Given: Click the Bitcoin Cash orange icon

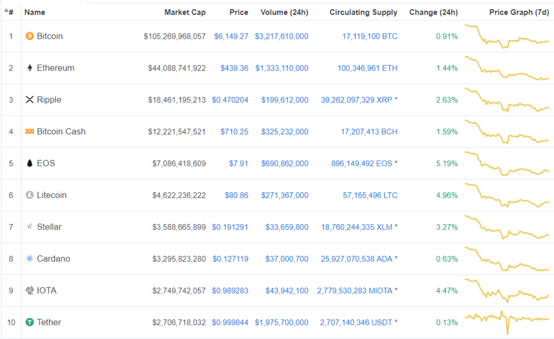Looking at the screenshot, I should (29, 132).
